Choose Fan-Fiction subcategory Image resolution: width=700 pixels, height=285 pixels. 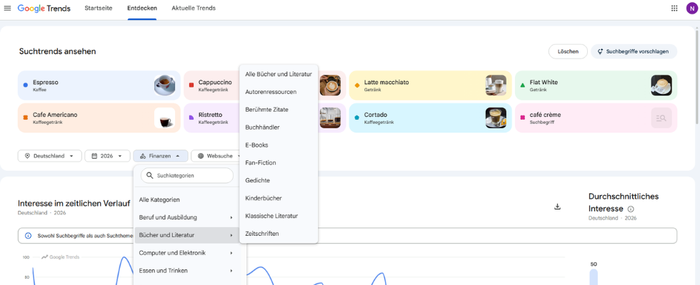[x=279, y=162]
